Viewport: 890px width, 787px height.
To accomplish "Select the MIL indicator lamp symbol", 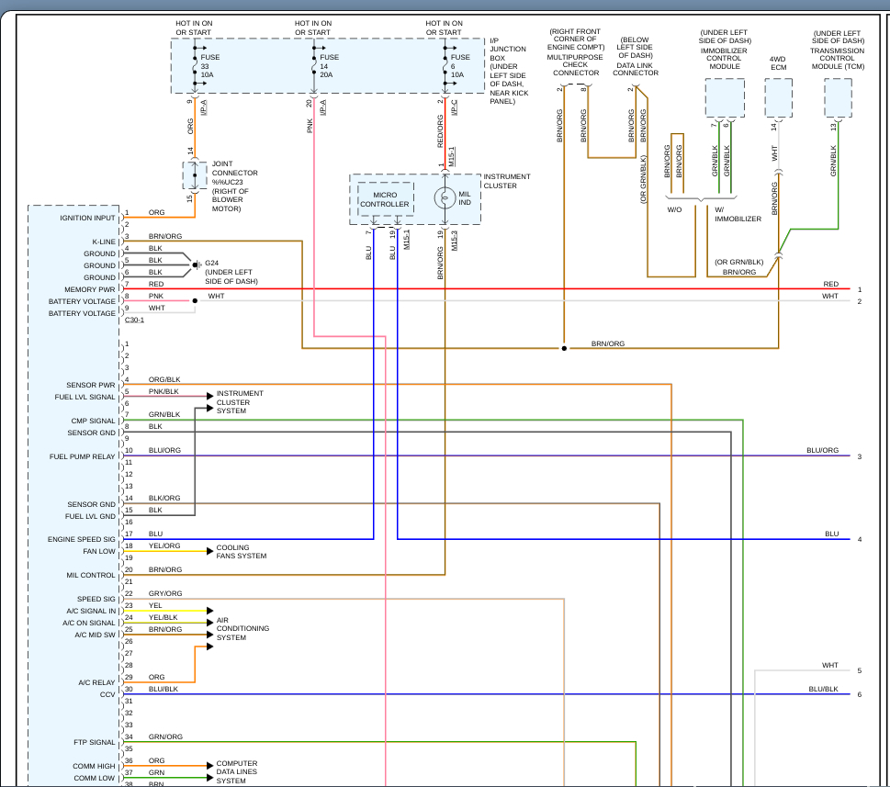I will (x=444, y=197).
